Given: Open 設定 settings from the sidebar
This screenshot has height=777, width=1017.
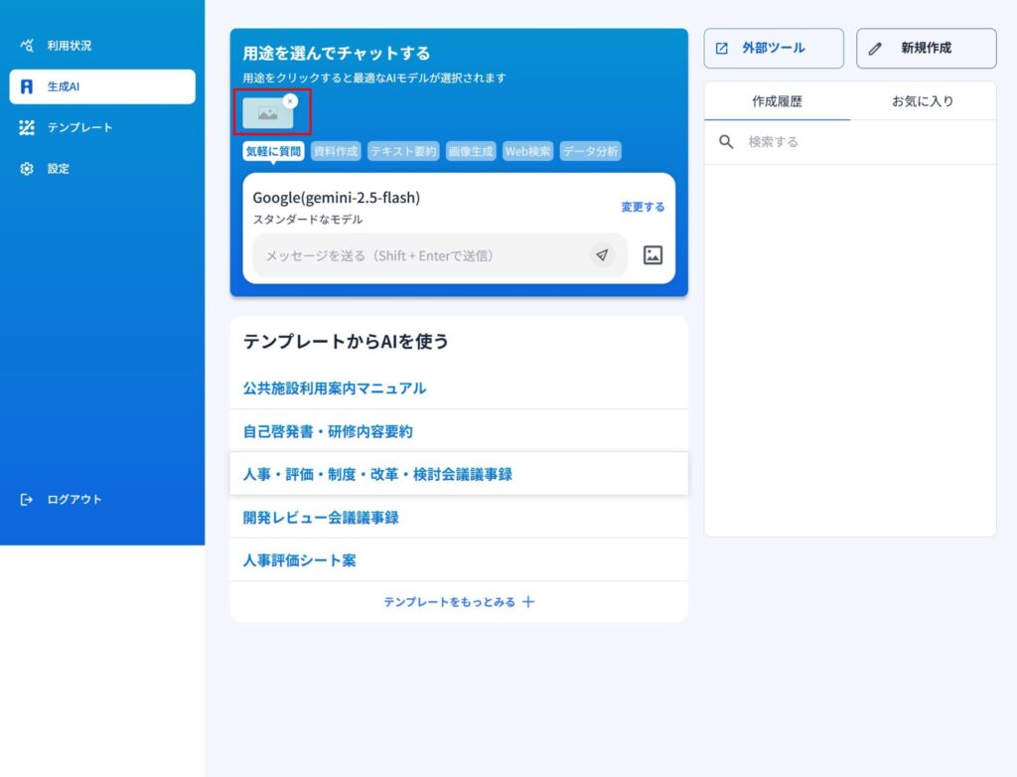Looking at the screenshot, I should click(59, 169).
